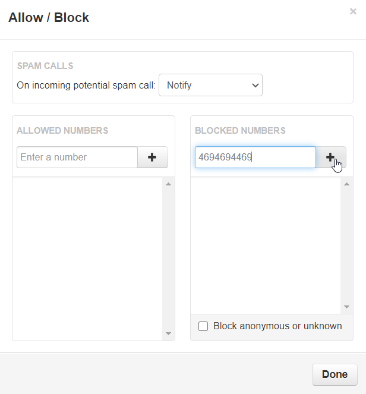
Task: Click the BLOCKED NUMBERS heading
Action: tap(240, 131)
